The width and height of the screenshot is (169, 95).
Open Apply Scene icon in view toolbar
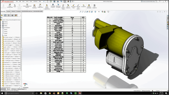coord(105,12)
